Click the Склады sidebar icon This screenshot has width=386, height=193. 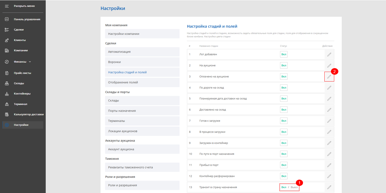pyautogui.click(x=7, y=83)
